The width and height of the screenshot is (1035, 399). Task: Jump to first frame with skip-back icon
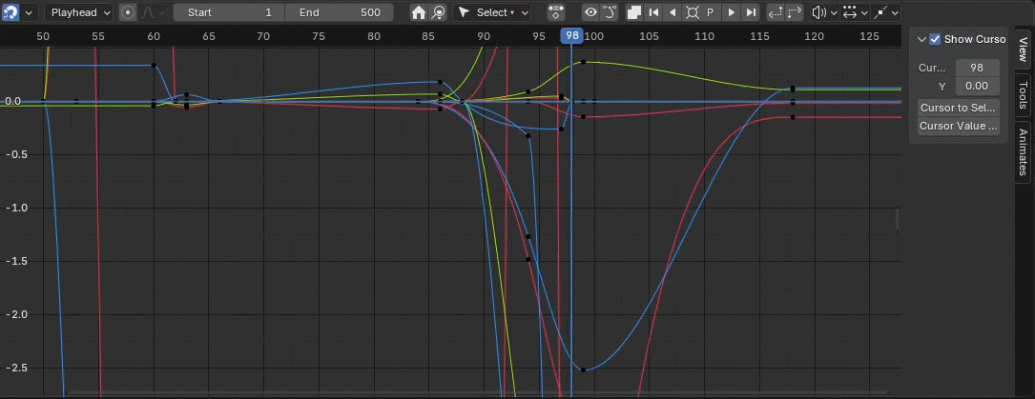[x=653, y=12]
